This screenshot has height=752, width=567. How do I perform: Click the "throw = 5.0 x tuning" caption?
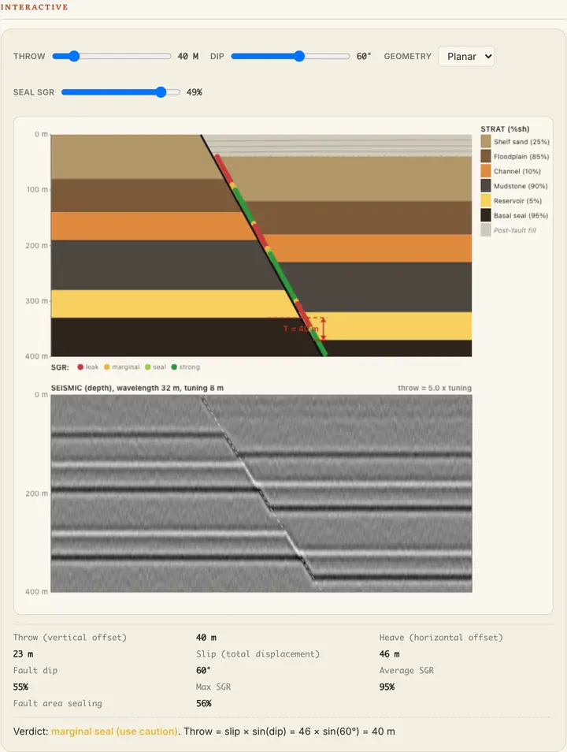pos(434,388)
